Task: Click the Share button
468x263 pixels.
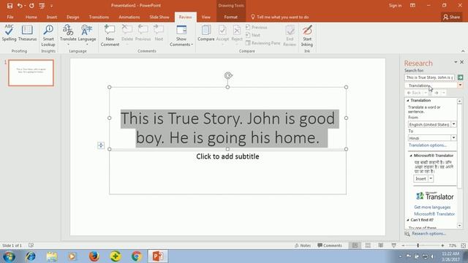Action: coord(451,17)
